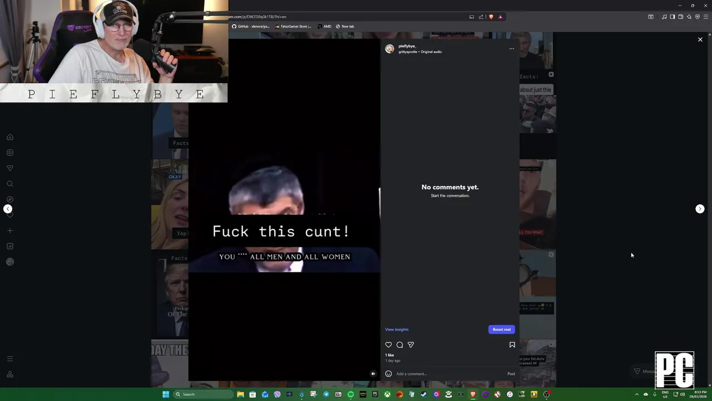The width and height of the screenshot is (712, 401).
Task: Open the browser hamburger main menu
Action: tap(706, 17)
